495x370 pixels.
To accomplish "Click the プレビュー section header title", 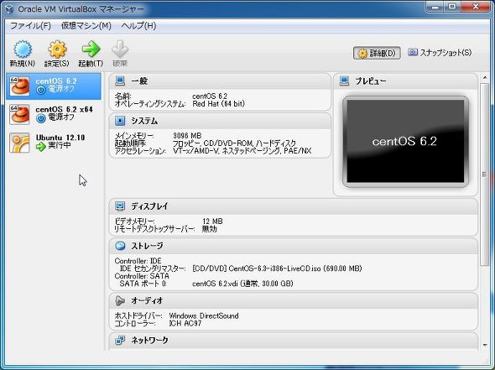I will (371, 81).
